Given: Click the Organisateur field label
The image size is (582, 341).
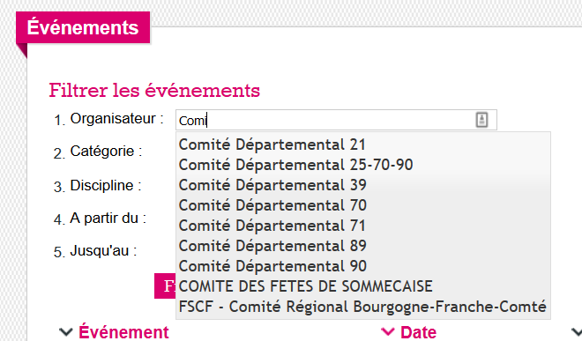Looking at the screenshot, I should (x=117, y=119).
